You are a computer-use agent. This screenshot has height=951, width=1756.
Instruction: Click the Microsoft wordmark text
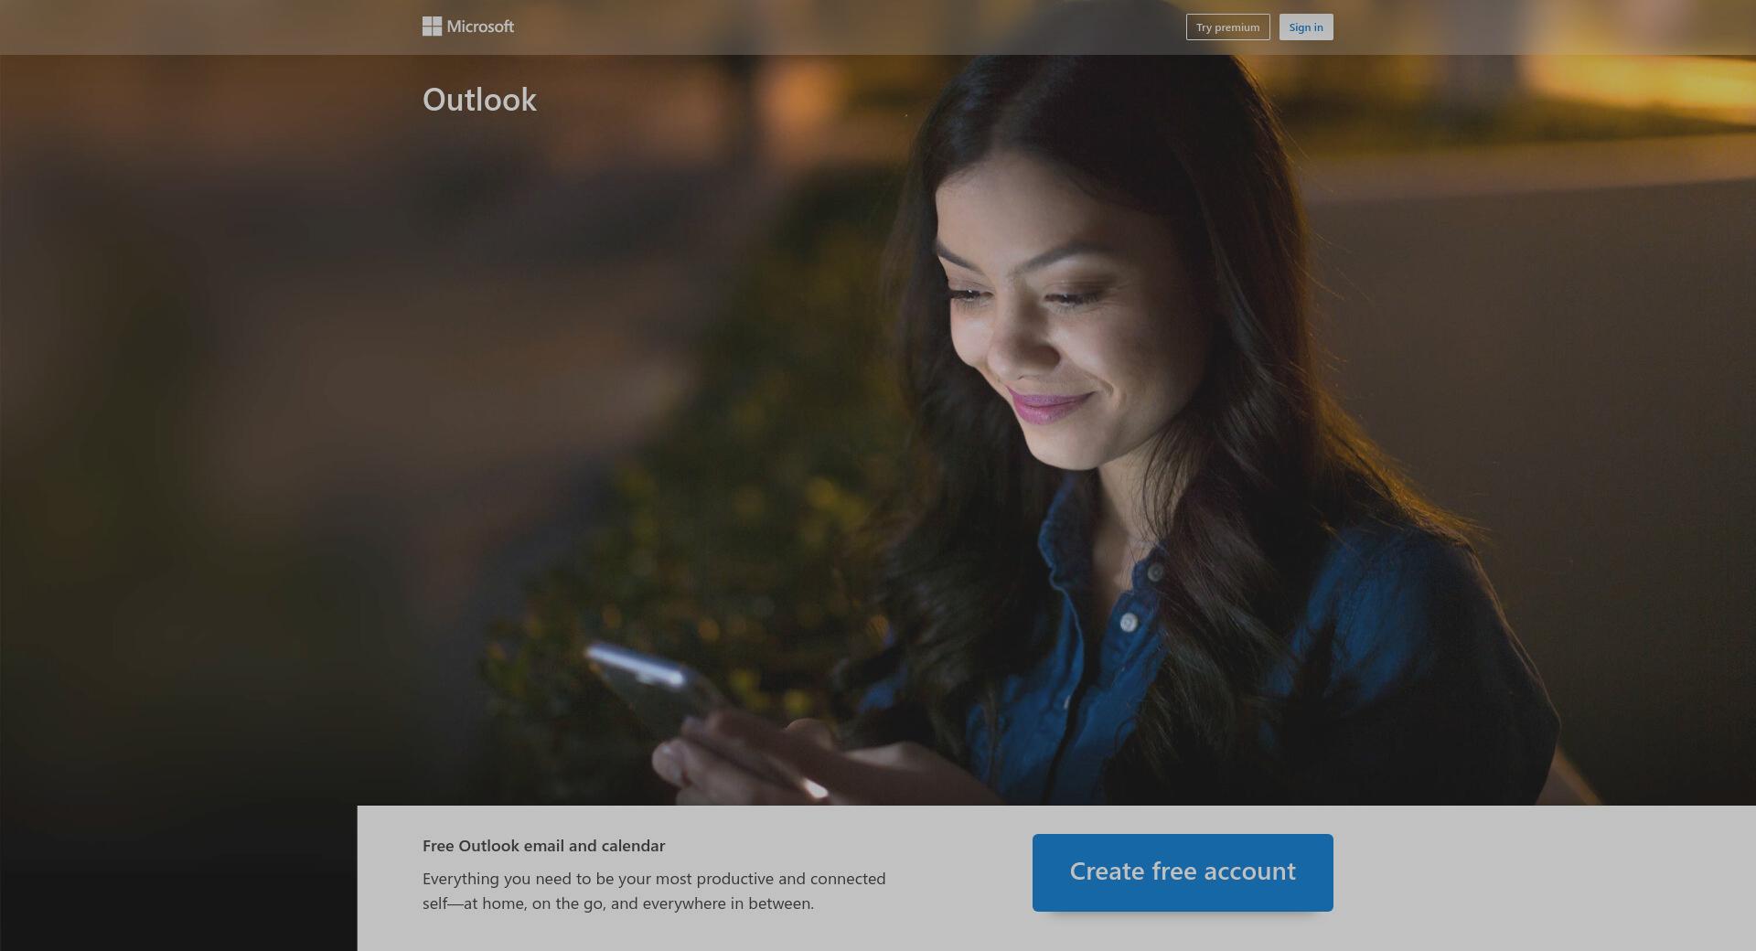tap(480, 27)
